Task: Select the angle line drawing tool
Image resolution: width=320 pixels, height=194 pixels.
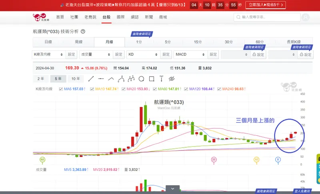Action: (111, 79)
